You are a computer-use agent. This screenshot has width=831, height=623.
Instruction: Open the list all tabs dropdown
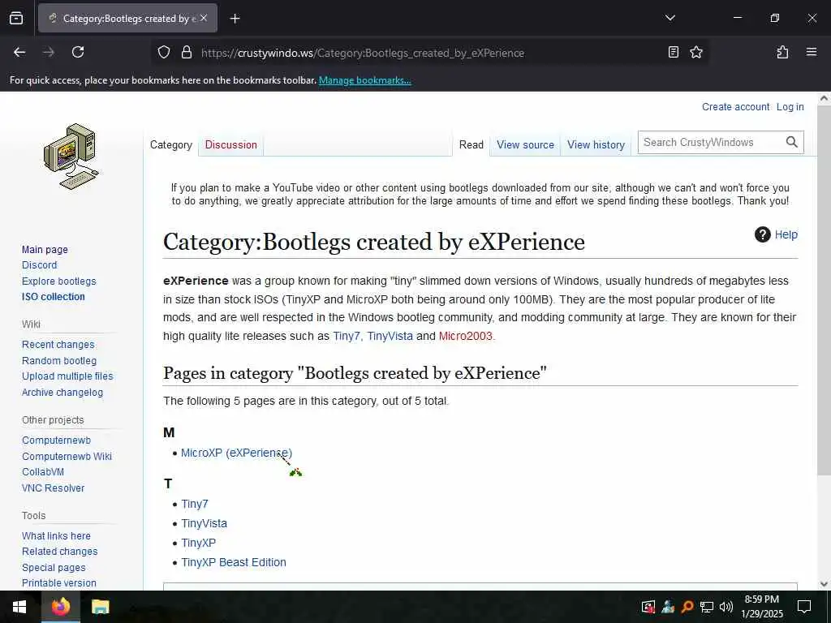(670, 18)
